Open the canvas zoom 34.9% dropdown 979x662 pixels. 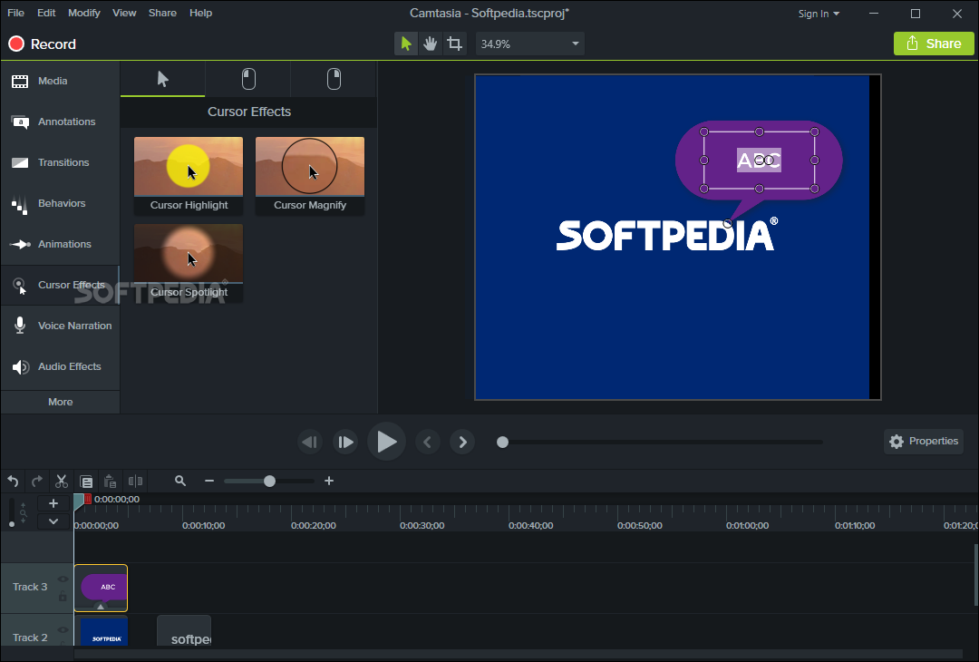tap(530, 44)
